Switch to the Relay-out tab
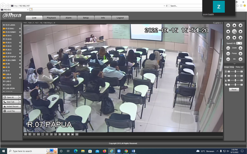Viewport: 247px width, 154px height. (239, 67)
